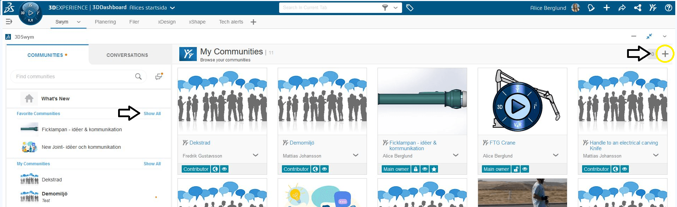Click the tag icon beside search bar
This screenshot has width=677, height=207.
pyautogui.click(x=410, y=8)
